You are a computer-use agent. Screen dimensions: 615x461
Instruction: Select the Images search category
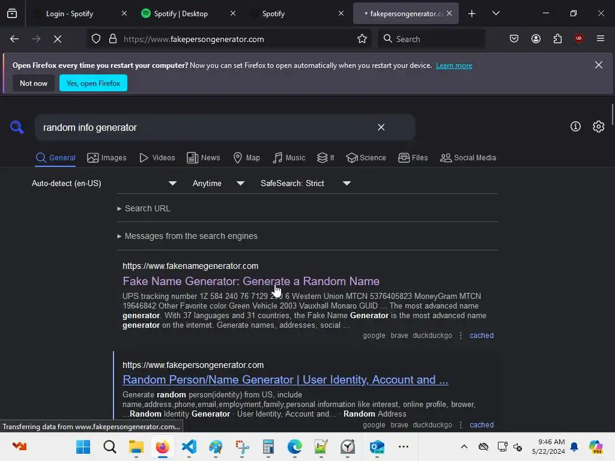pyautogui.click(x=107, y=158)
